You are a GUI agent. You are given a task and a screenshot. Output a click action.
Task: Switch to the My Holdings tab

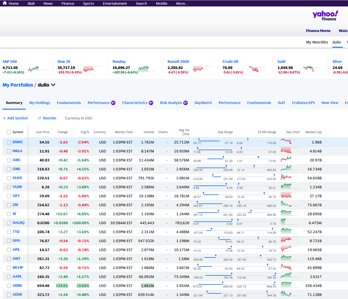pos(40,103)
